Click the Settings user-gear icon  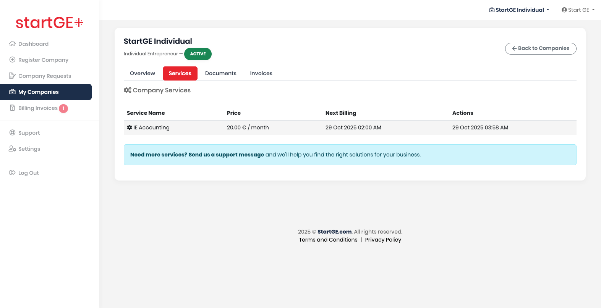click(x=12, y=149)
